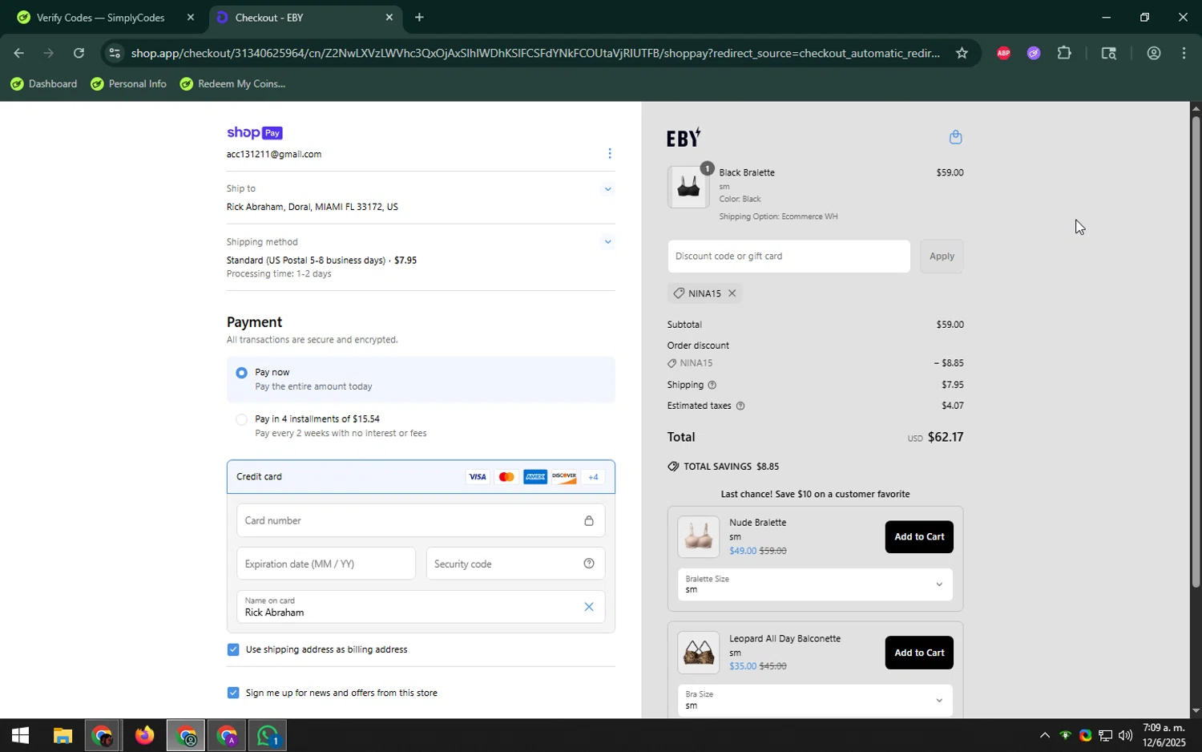The image size is (1202, 752).
Task: Focus the Card number field
Action: 421,521
